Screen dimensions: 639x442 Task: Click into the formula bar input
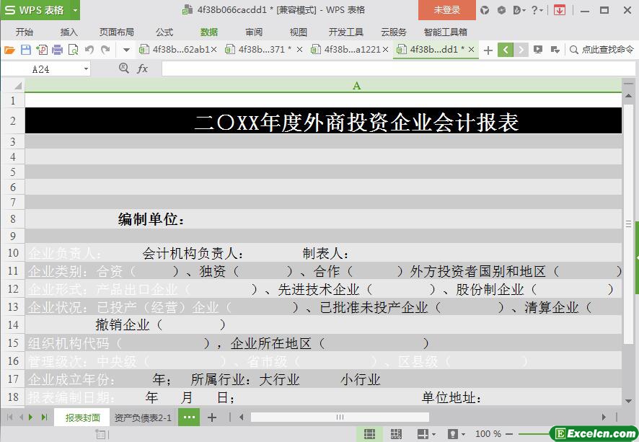398,68
